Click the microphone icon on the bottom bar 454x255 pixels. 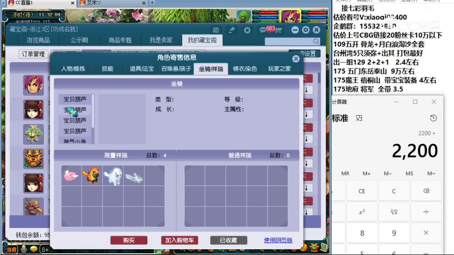(24, 249)
